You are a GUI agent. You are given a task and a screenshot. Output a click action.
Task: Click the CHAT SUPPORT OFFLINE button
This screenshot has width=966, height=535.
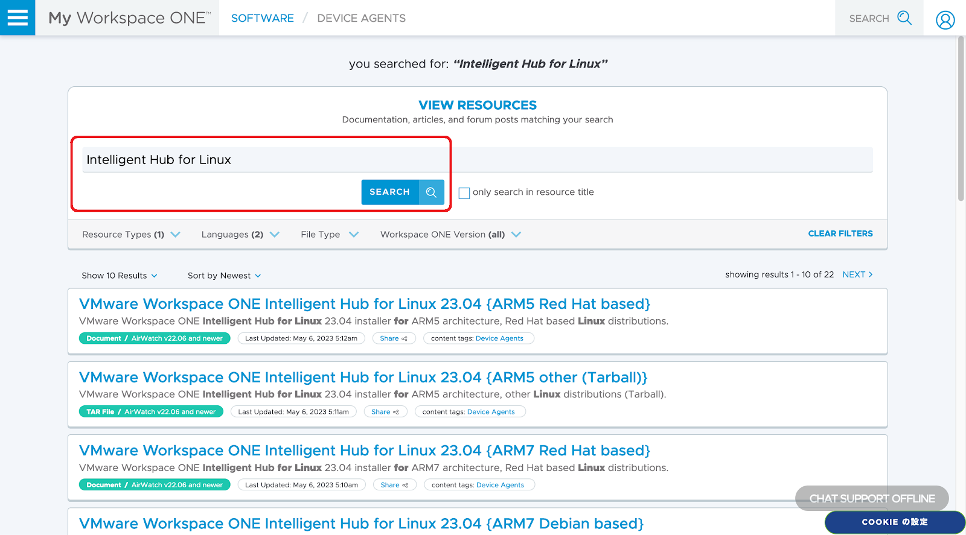coord(872,499)
